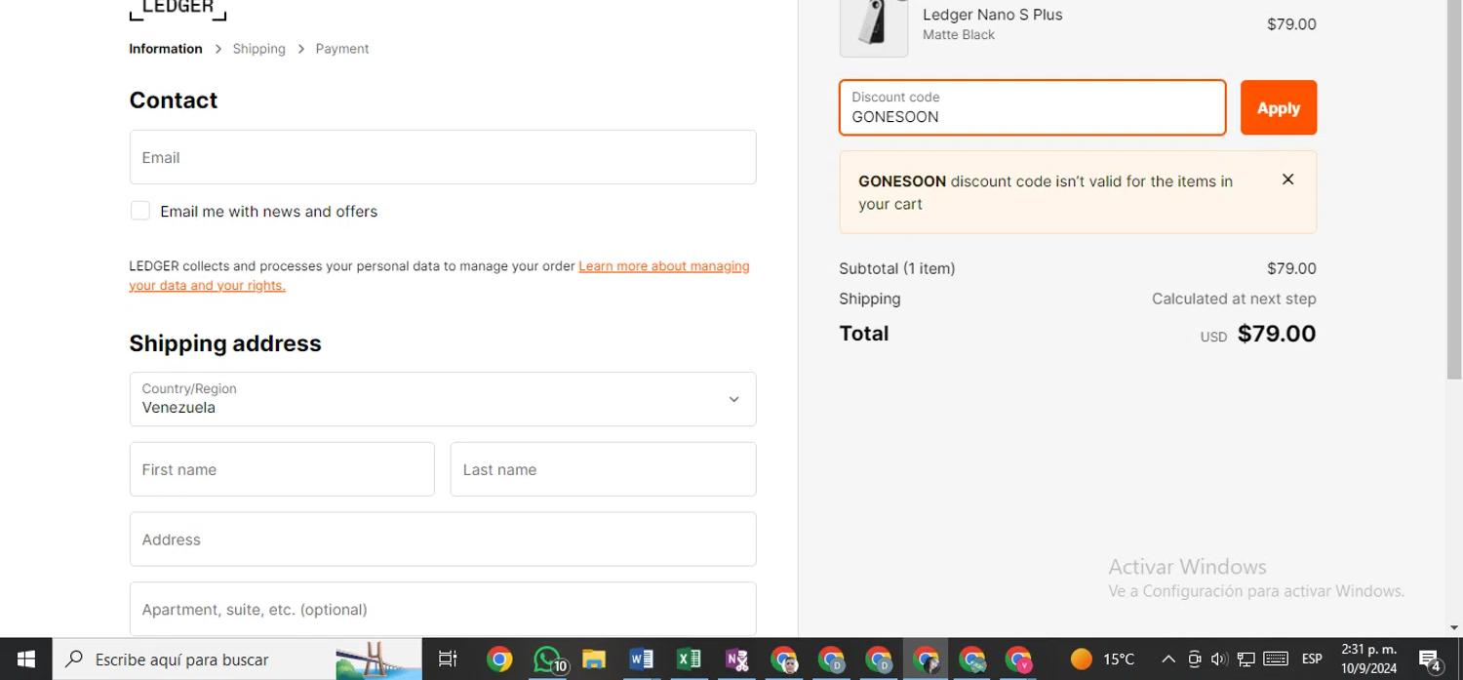This screenshot has width=1463, height=680.
Task: Click the 'Matte Black' variant text
Action: (x=959, y=35)
